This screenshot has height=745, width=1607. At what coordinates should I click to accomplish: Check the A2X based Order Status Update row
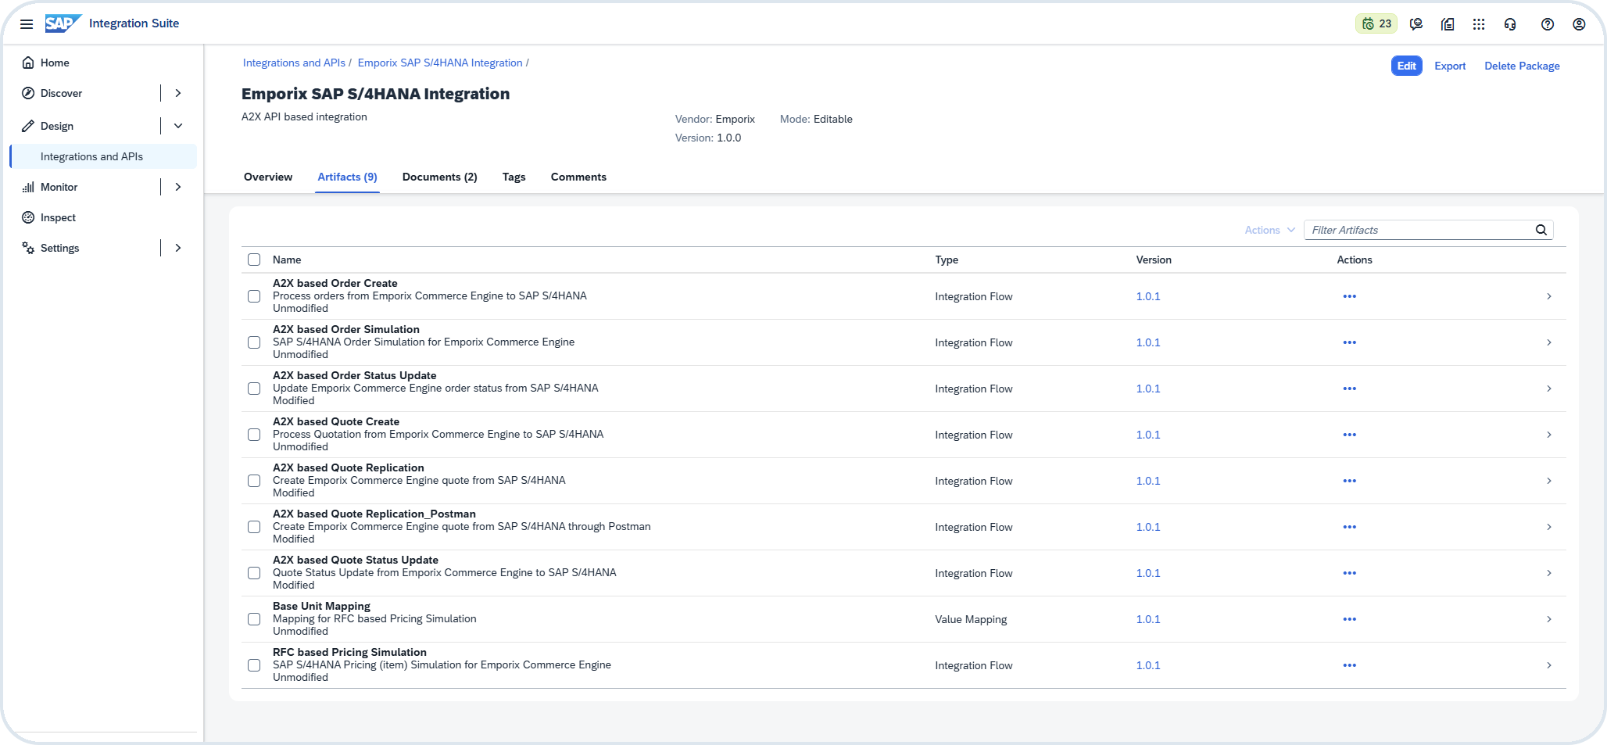(254, 389)
